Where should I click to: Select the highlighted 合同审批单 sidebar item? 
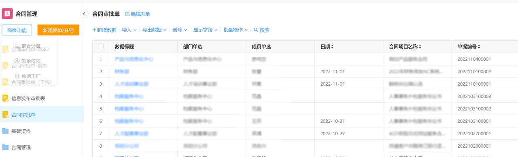(42, 115)
